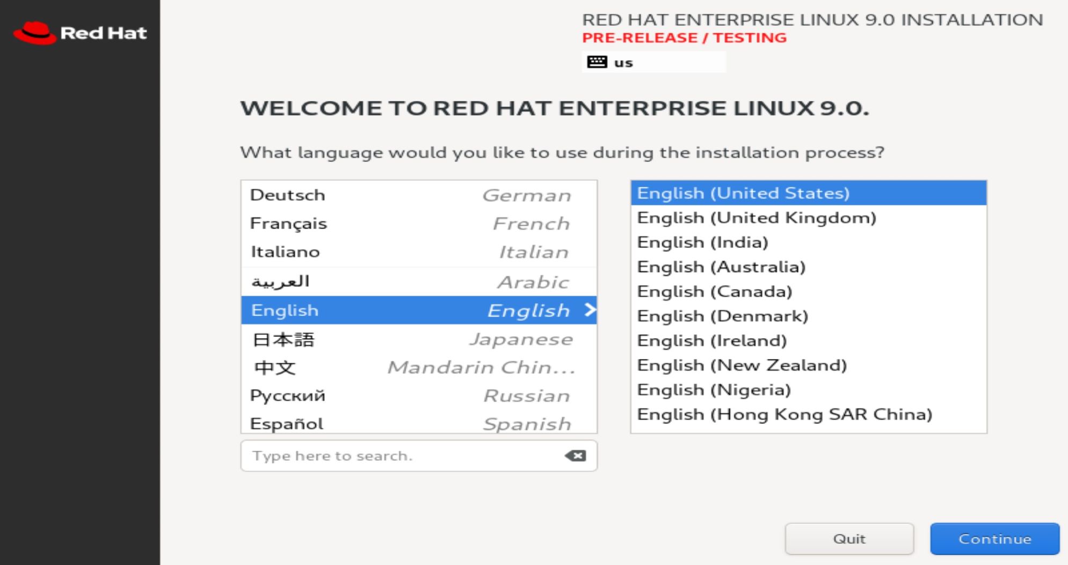Continue to the next installation step
Viewport: 1068px width, 565px height.
tap(995, 539)
